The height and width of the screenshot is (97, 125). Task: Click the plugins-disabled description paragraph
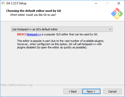point(60,44)
